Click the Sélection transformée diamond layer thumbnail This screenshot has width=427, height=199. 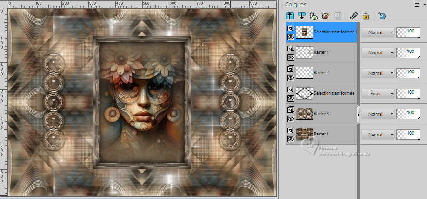click(304, 93)
